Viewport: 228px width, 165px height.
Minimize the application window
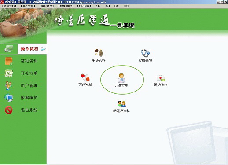(218, 2)
